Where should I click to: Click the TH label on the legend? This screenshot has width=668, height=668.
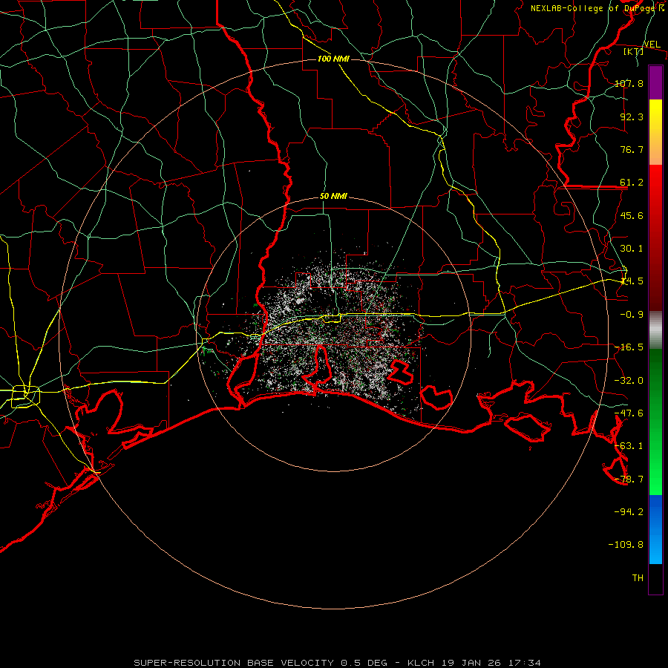[638, 578]
